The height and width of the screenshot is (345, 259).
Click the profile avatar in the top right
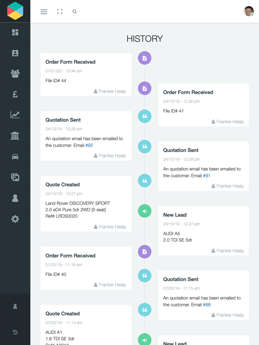pos(249,11)
